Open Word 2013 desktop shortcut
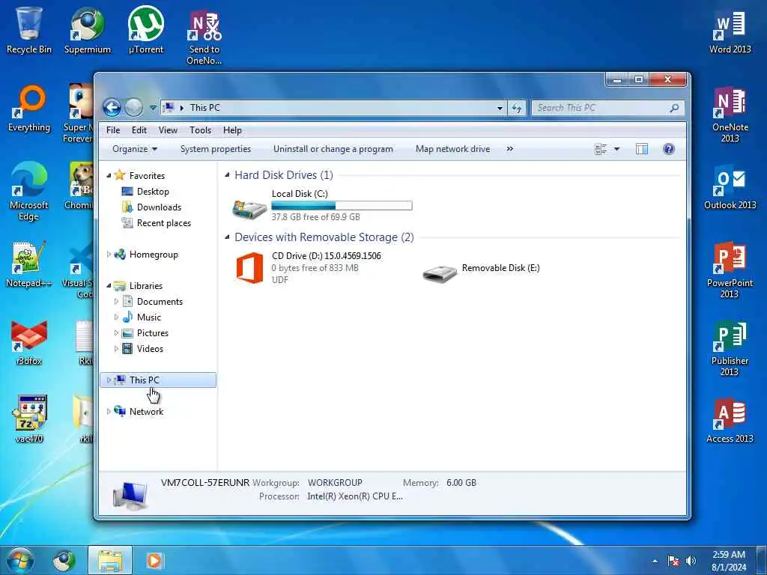 coord(730,31)
